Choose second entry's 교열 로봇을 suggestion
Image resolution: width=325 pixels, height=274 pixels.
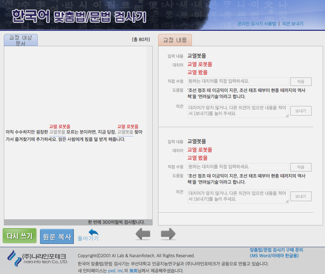point(200,150)
